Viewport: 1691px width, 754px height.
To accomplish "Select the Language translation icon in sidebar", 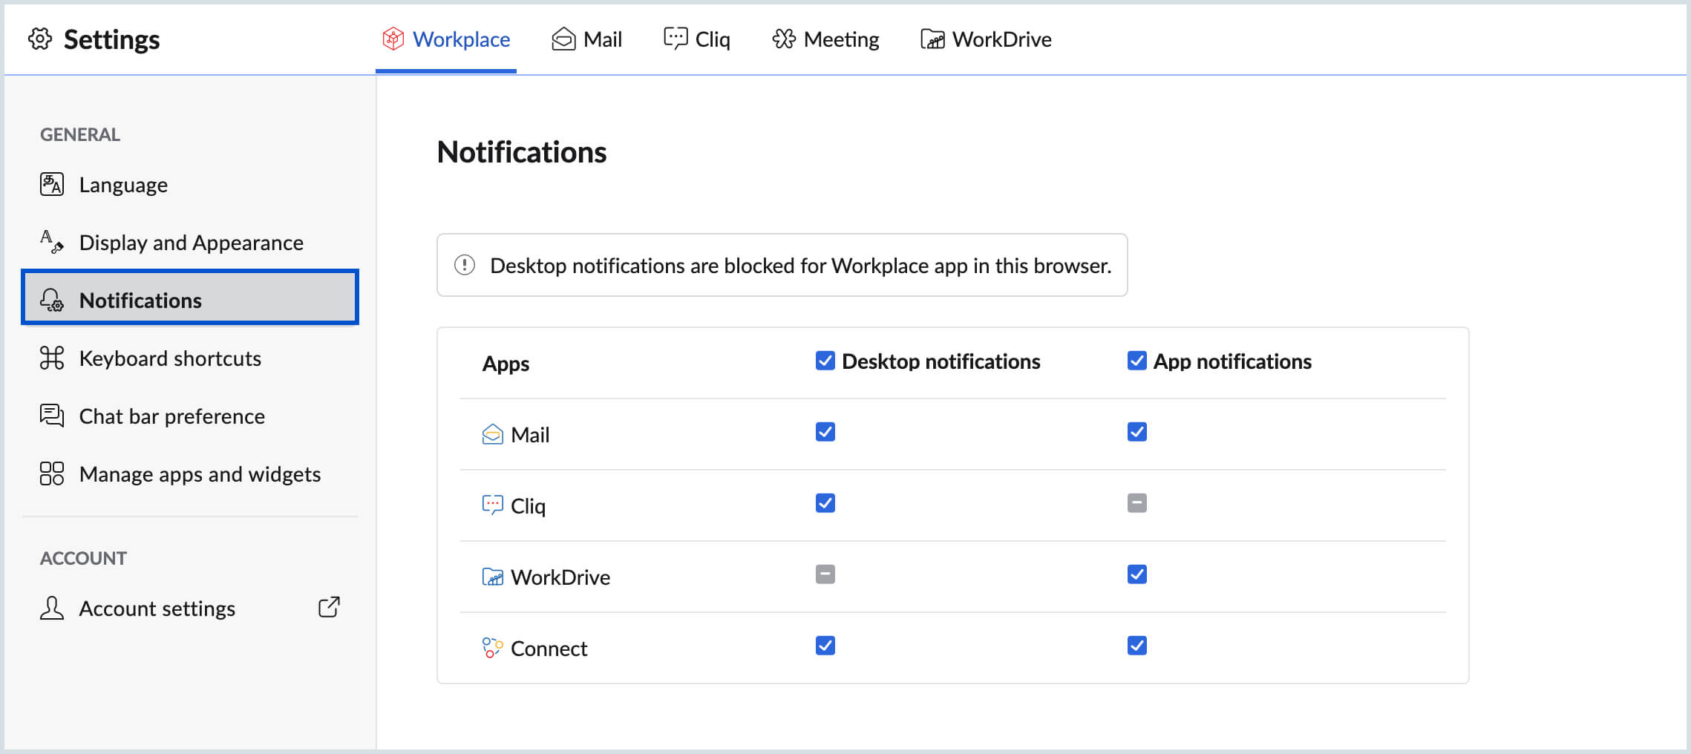I will [x=51, y=184].
